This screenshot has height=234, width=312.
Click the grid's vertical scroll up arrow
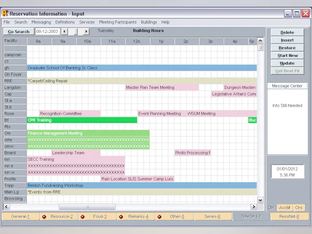coord(261,41)
